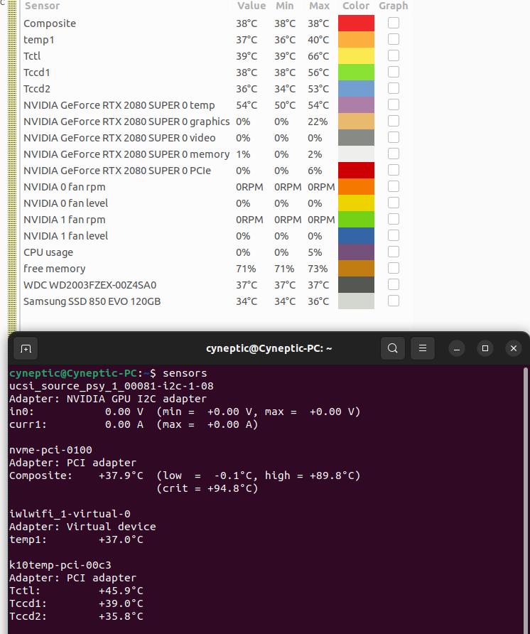Image resolution: width=530 pixels, height=634 pixels.
Task: Click the terminal vertical scrollbar
Action: point(525,498)
